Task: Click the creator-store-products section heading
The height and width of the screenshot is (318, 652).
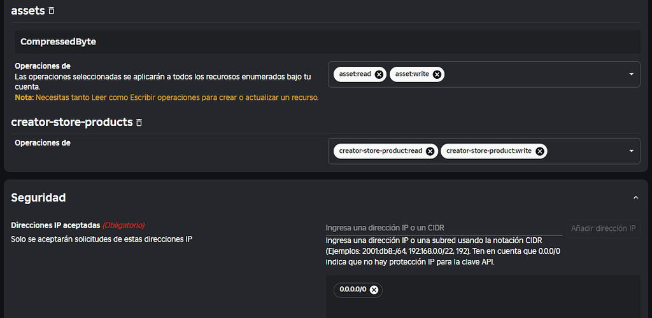Action: point(72,122)
